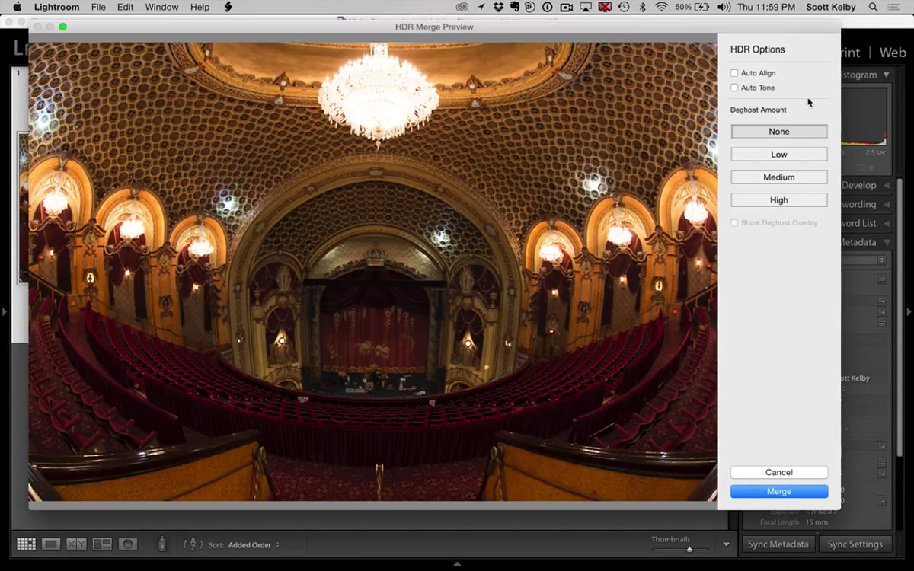Expand the Keywording panel triangle
This screenshot has width=914, height=571.
[x=887, y=204]
